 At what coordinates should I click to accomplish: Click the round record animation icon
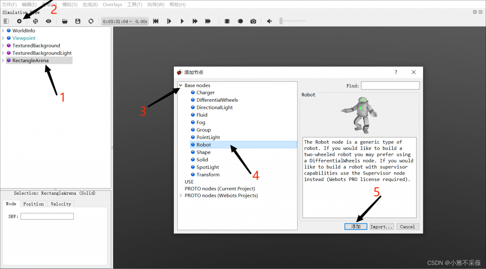point(240,21)
